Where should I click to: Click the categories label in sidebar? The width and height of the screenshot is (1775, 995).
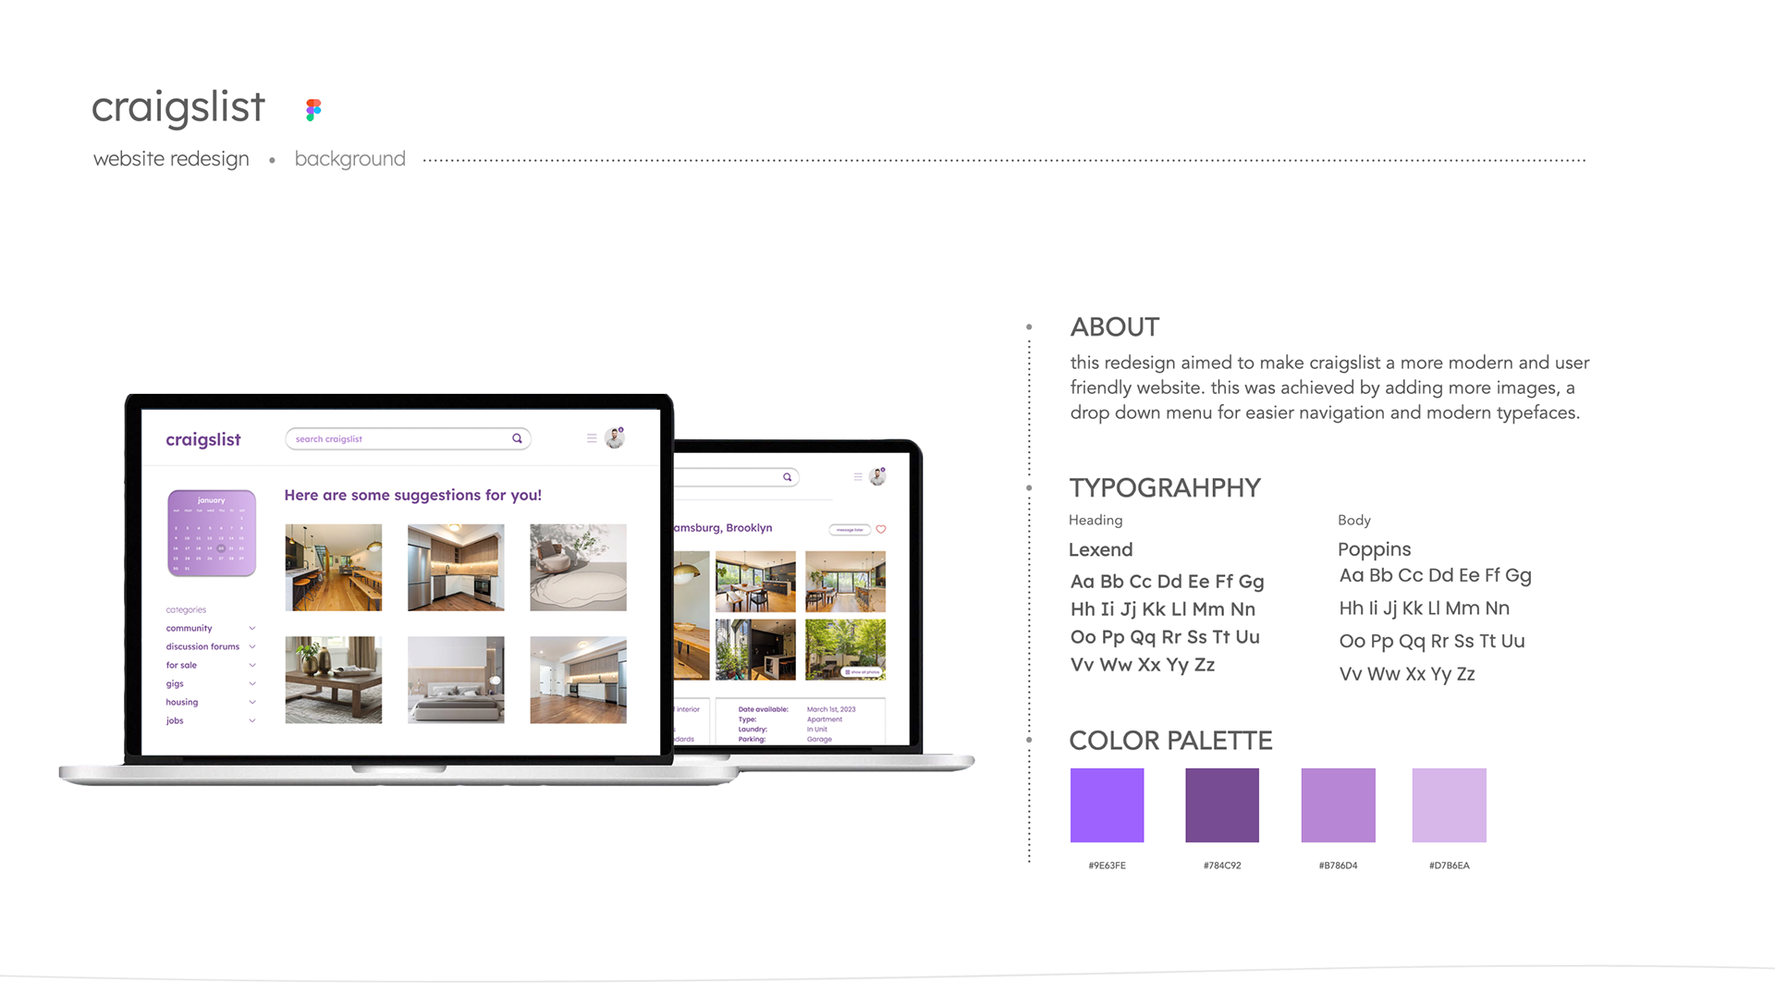[x=186, y=610]
